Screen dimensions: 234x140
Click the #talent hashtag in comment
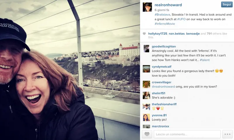click(x=204, y=60)
